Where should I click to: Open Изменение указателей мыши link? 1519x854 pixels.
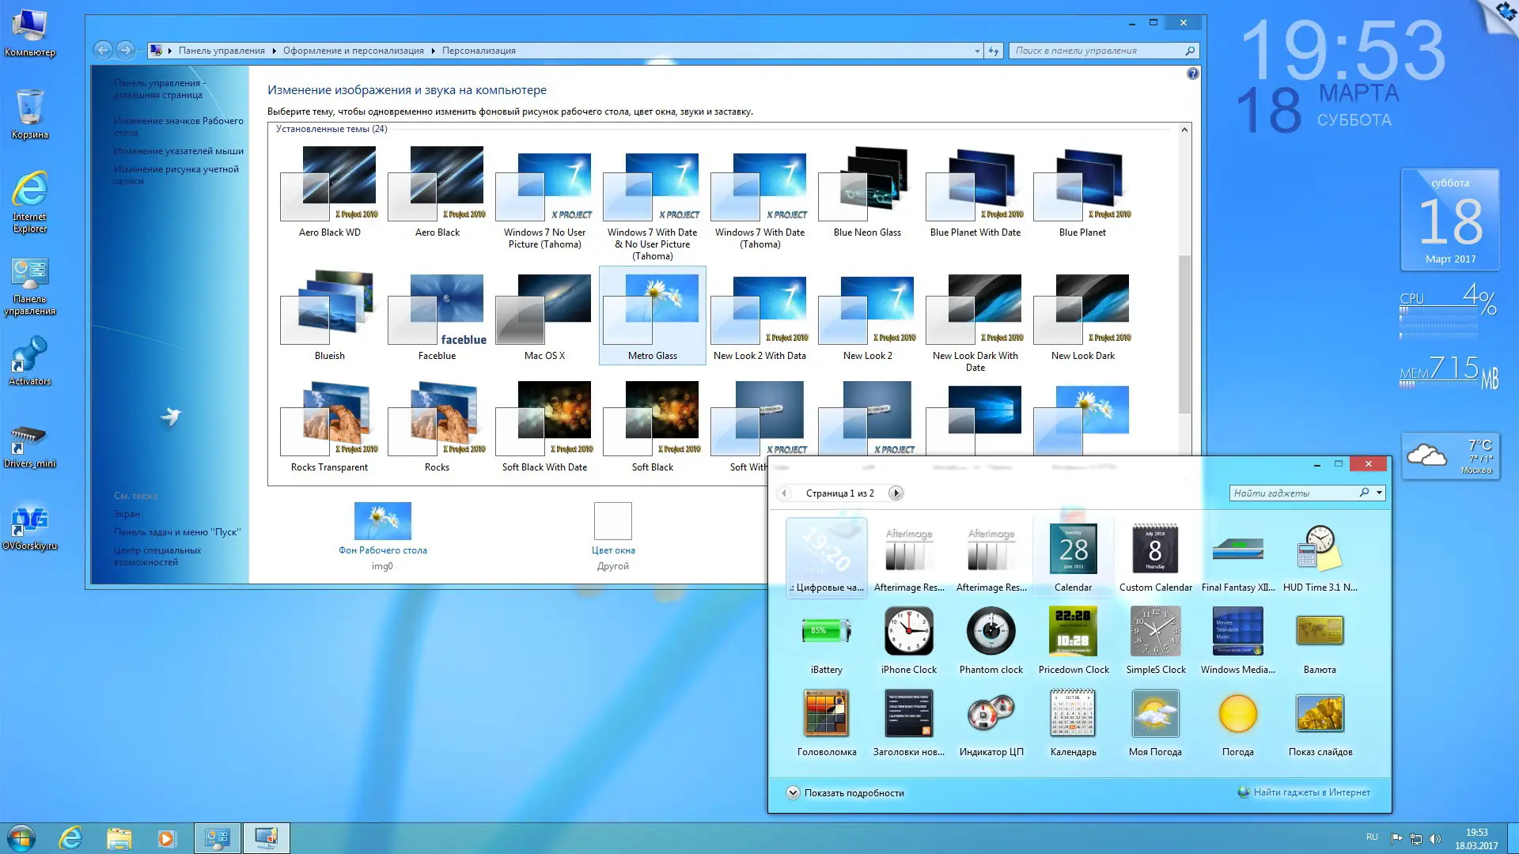pos(178,151)
